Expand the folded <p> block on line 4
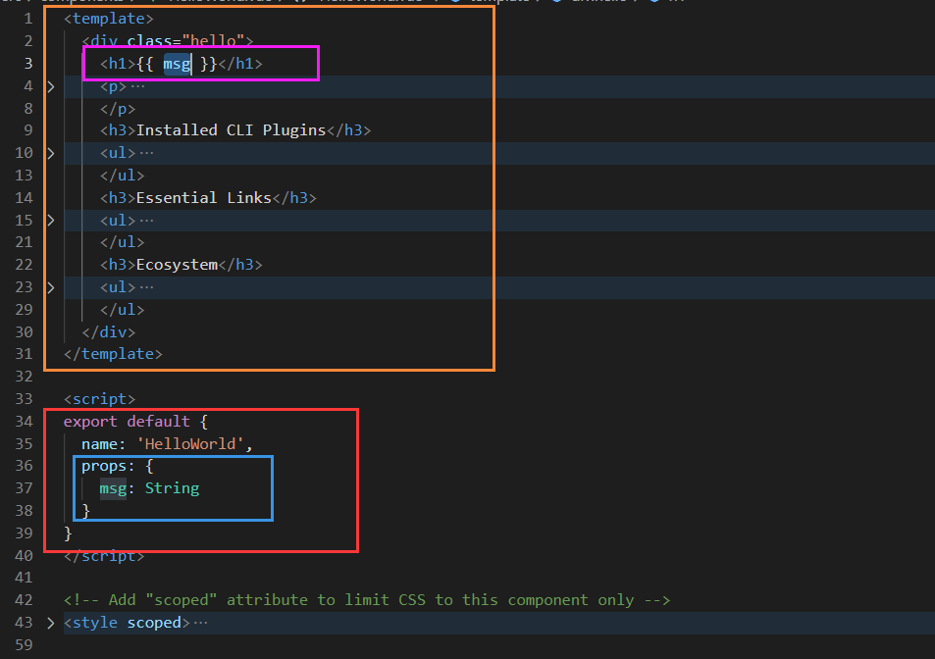The height and width of the screenshot is (659, 935). [51, 86]
